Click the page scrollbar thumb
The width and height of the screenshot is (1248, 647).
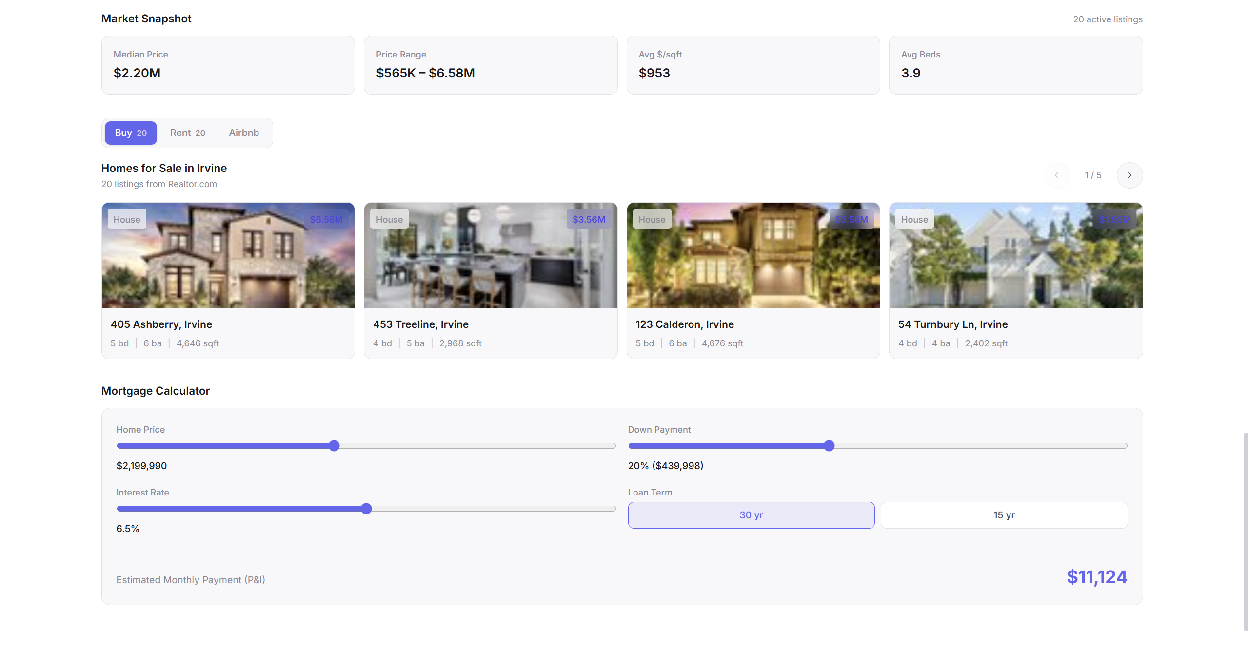pos(1245,531)
